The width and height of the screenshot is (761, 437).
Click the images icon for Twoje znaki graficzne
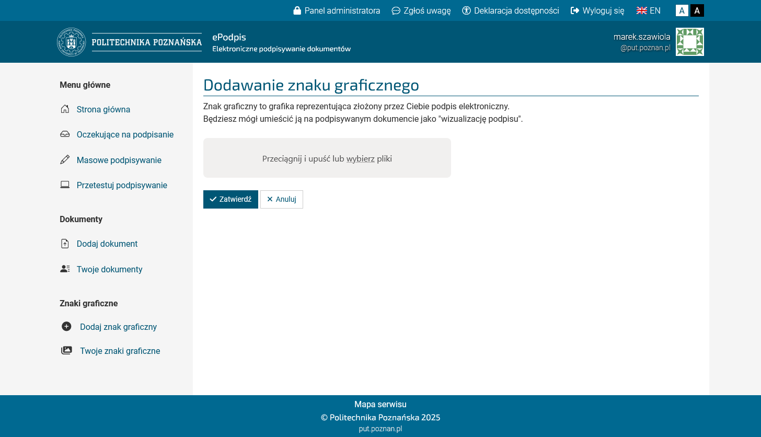[66, 351]
